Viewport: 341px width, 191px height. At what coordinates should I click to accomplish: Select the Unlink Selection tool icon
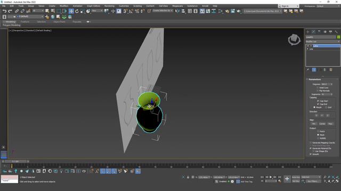[22, 11]
